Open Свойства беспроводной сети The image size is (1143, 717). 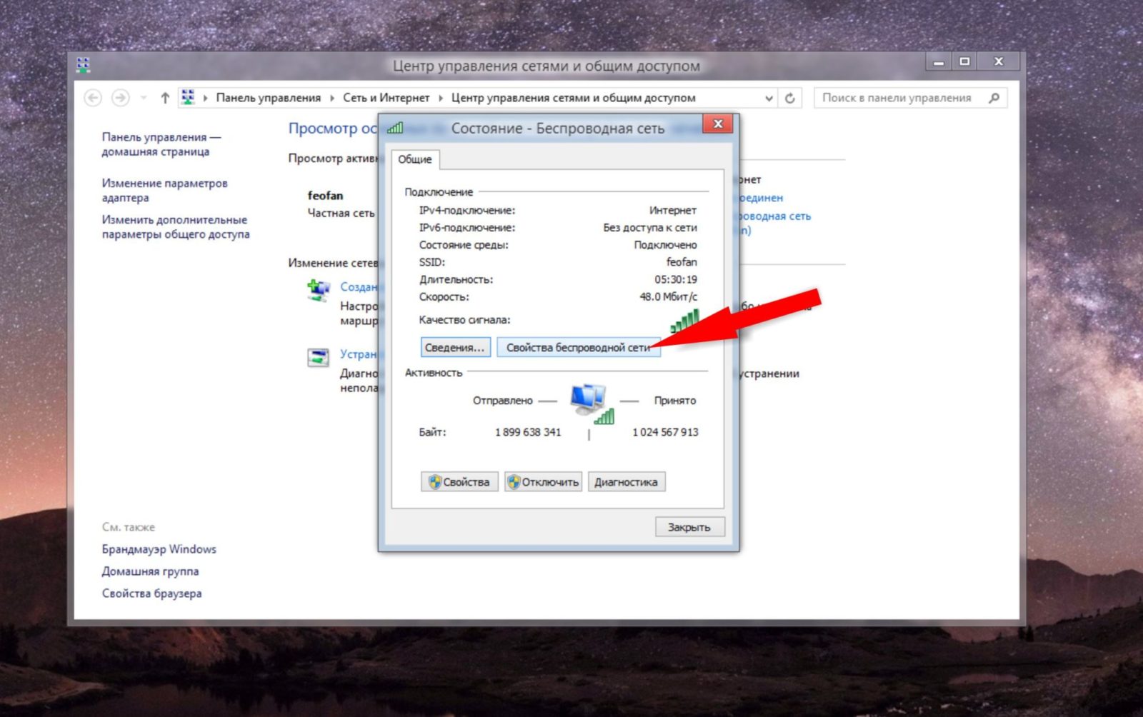point(579,347)
